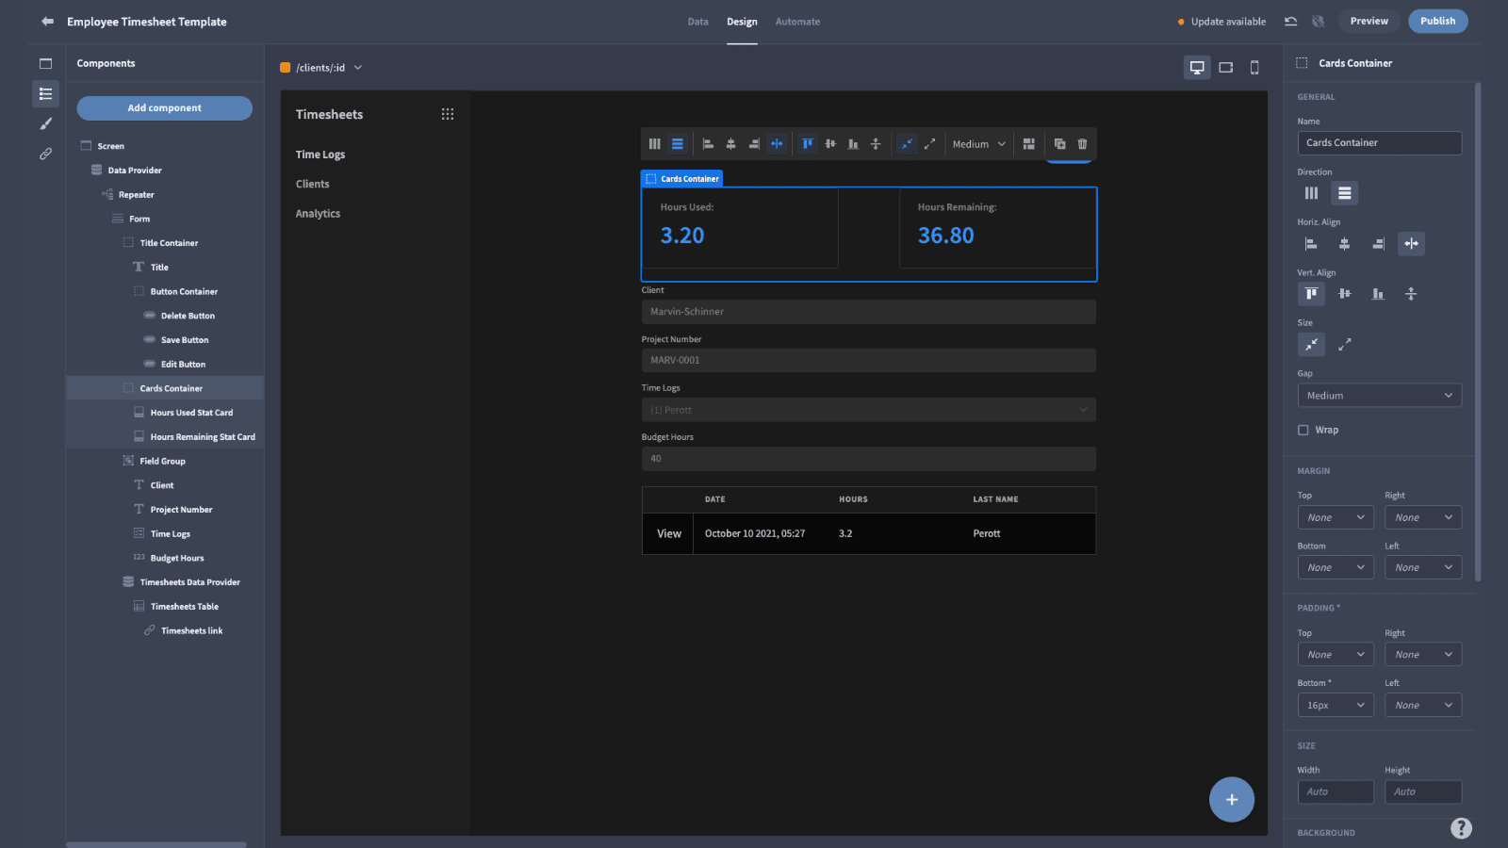This screenshot has height=848, width=1508.
Task: Switch to the Automate tab
Action: (x=797, y=22)
